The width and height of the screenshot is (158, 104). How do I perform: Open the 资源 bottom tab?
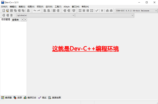pos(18,98)
